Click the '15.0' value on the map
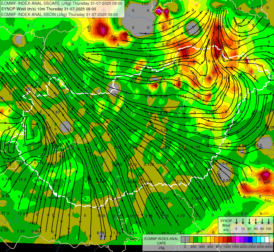The width and height of the screenshot is (274, 252). point(22,180)
